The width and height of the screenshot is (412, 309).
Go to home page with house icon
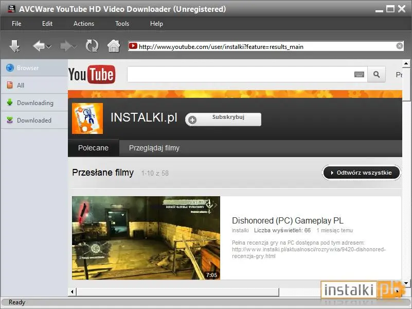pyautogui.click(x=114, y=46)
